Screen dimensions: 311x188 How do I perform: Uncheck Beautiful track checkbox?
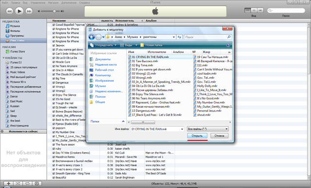pos(53,177)
